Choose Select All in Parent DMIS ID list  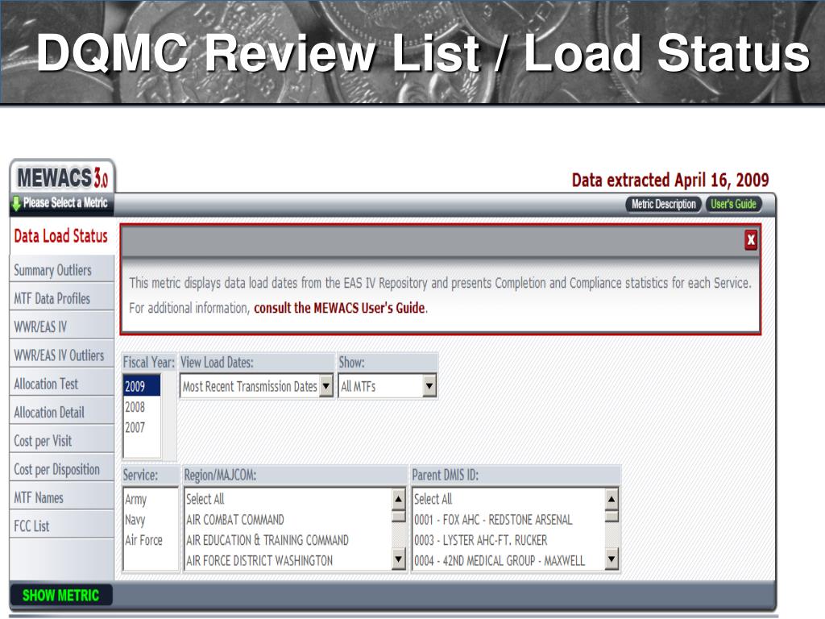tap(509, 499)
